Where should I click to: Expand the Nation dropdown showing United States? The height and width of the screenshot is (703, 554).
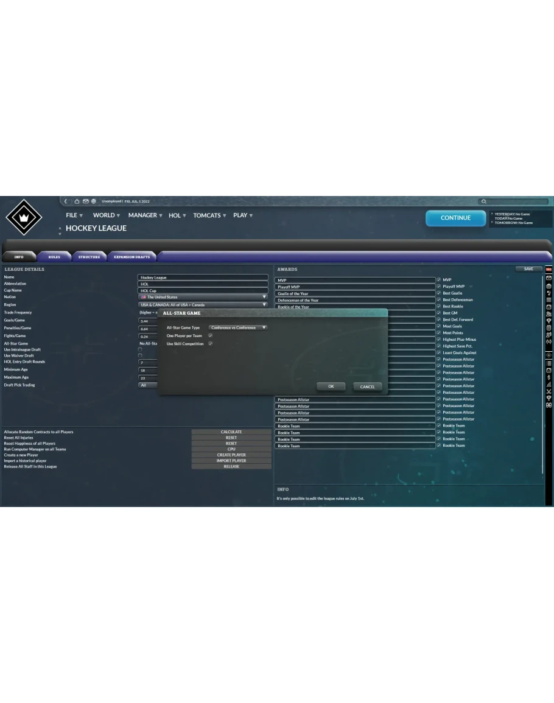[x=203, y=297]
